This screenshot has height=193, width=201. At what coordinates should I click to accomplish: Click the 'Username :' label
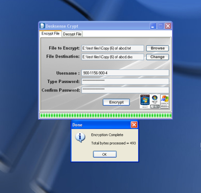tap(68, 73)
